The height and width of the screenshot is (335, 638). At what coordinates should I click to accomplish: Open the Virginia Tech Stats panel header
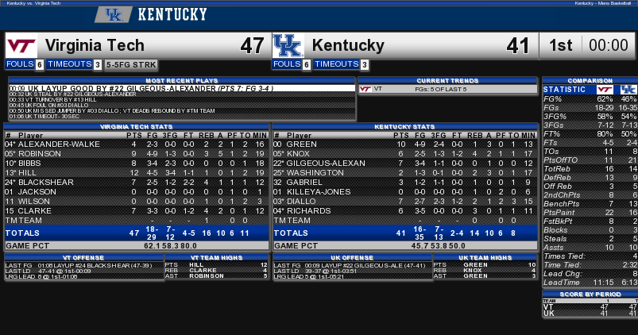pos(137,126)
